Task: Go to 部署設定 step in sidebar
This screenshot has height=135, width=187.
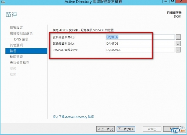Action: [16, 28]
